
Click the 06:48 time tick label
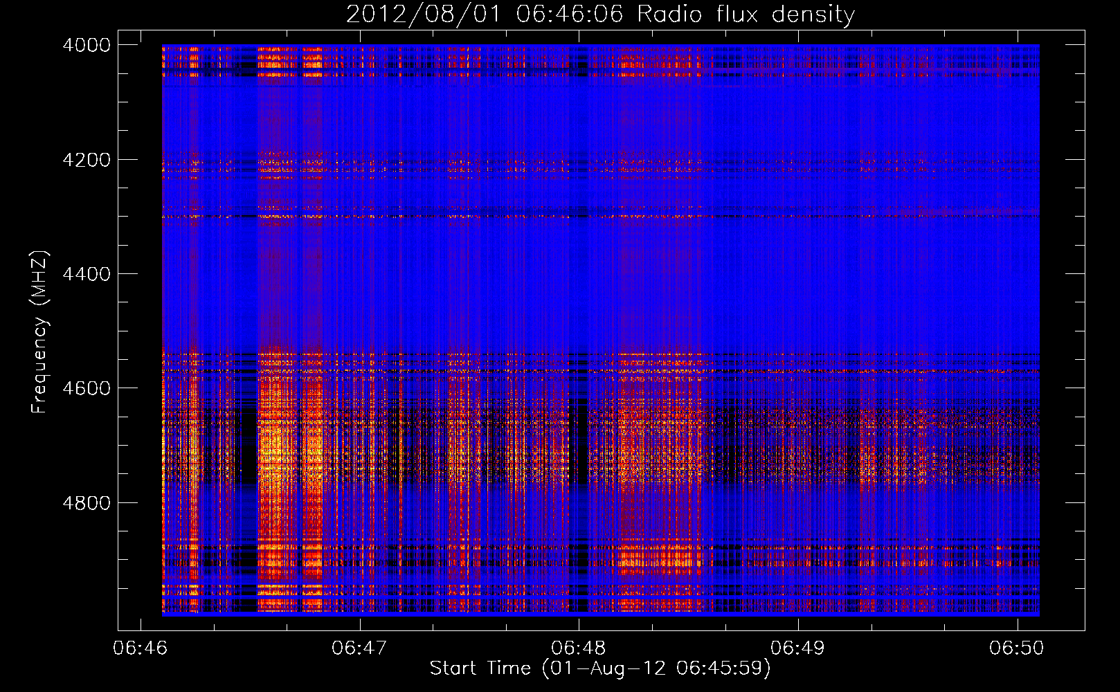pos(579,648)
